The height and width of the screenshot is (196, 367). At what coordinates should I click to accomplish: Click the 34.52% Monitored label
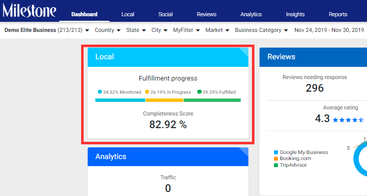[122, 92]
